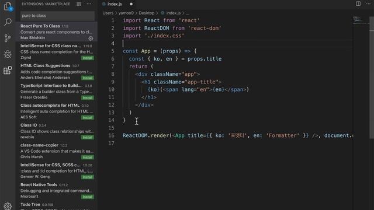Screen dimensions: 374x210
Task: Switch to the index.js editor tab
Action: 115,4
